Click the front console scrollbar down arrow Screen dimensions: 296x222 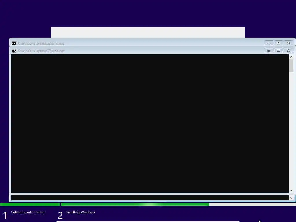[291, 190]
